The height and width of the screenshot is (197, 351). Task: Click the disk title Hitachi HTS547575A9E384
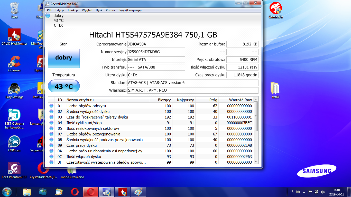153,35
